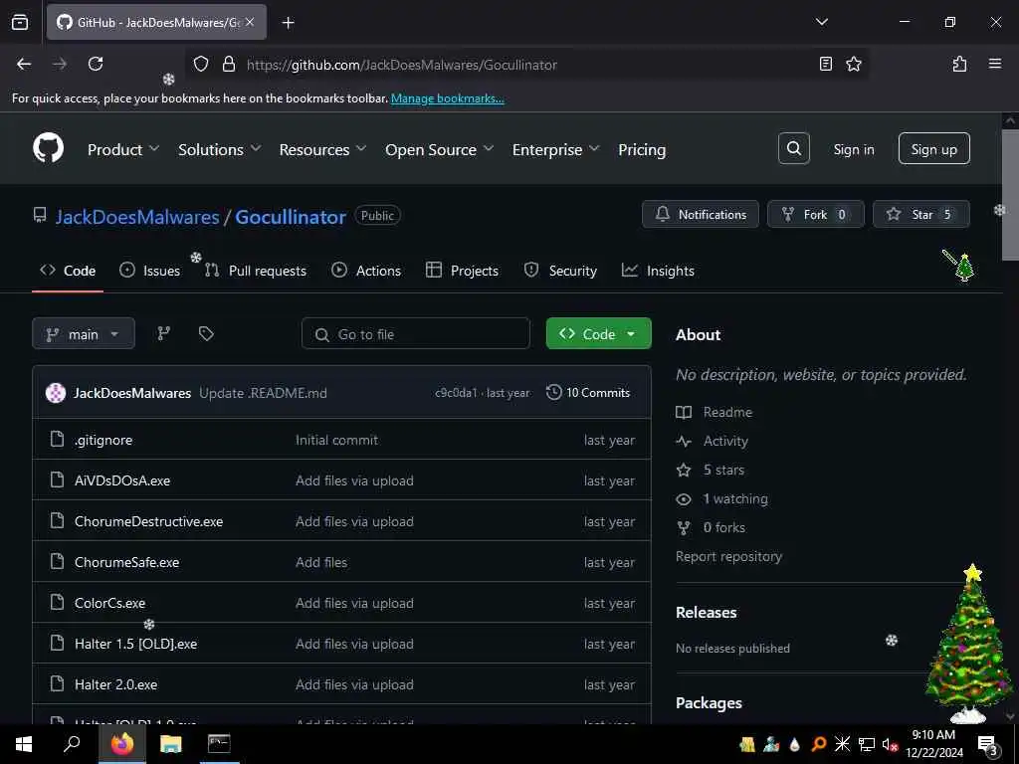Open Halter 2.0.exe file
The height and width of the screenshot is (764, 1019).
[115, 684]
